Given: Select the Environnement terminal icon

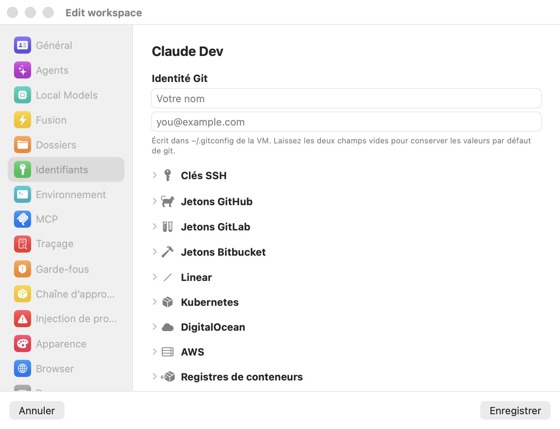Looking at the screenshot, I should pos(23,194).
